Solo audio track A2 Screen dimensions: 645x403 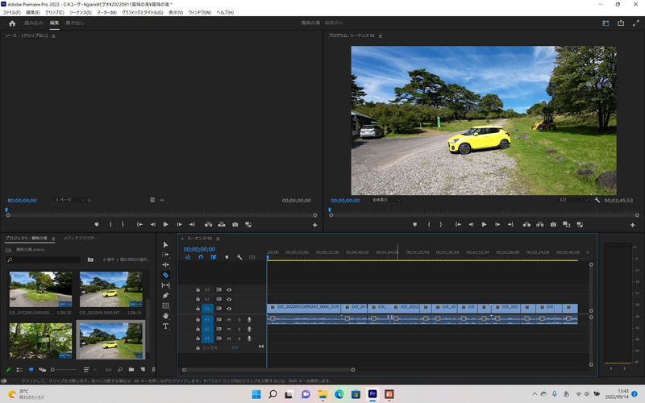pyautogui.click(x=239, y=329)
